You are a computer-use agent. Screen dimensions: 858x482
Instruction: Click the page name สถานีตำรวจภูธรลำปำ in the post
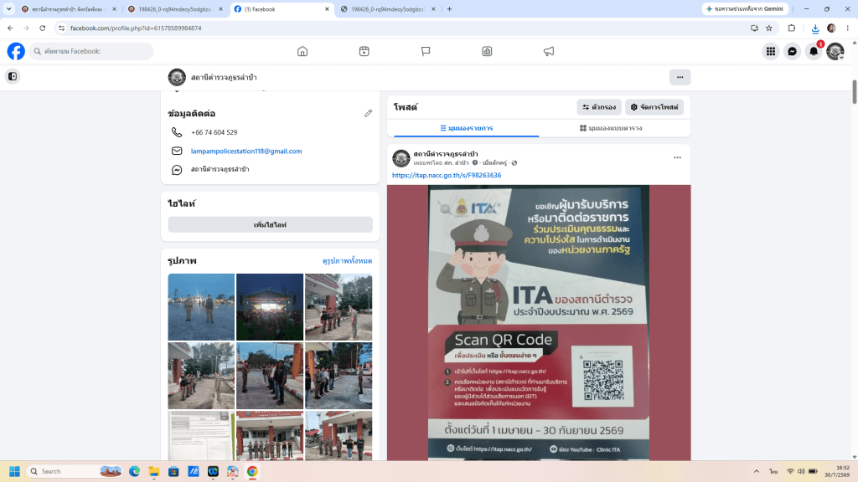(446, 154)
